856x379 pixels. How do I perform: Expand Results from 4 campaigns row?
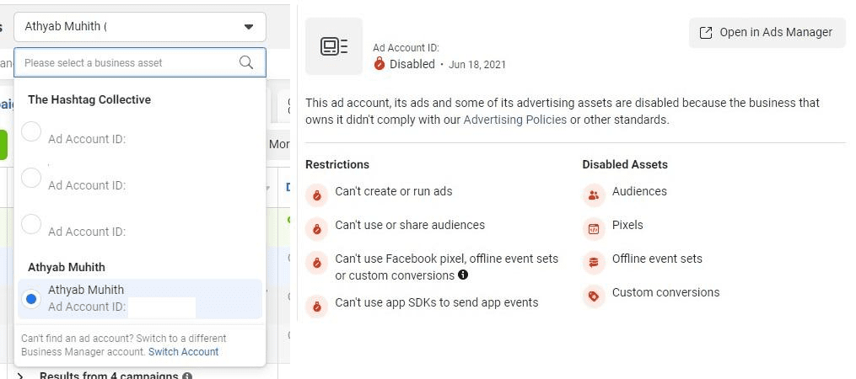click(x=21, y=376)
